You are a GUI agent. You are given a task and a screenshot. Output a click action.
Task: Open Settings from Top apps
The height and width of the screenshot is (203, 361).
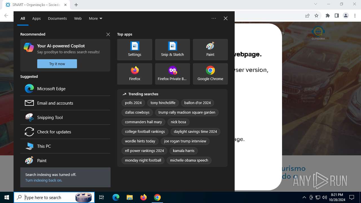tap(135, 50)
